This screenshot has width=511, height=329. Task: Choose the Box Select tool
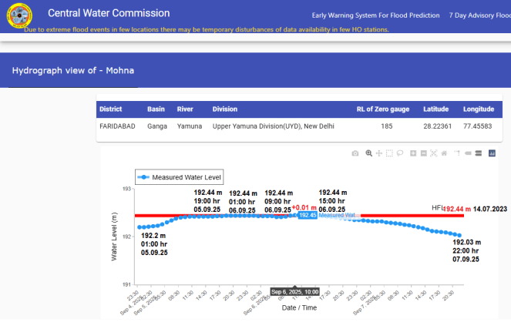click(389, 153)
